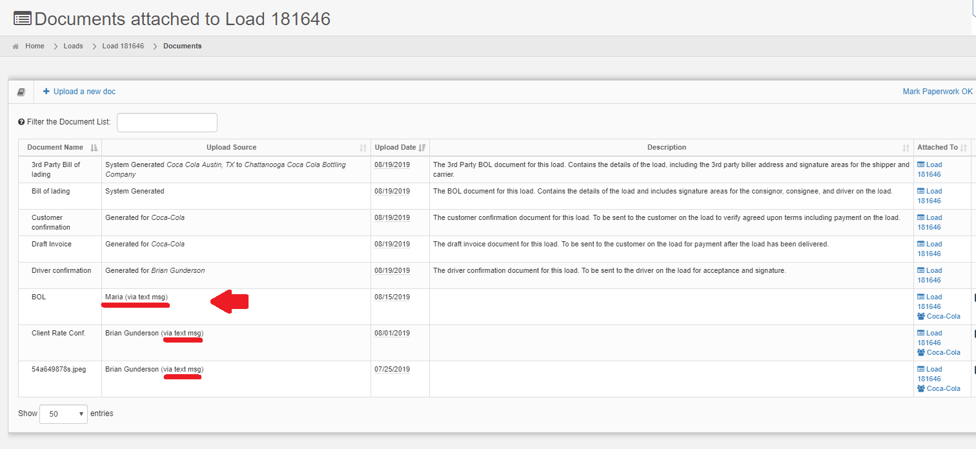Select Draft Invoice document name

pyautogui.click(x=52, y=244)
